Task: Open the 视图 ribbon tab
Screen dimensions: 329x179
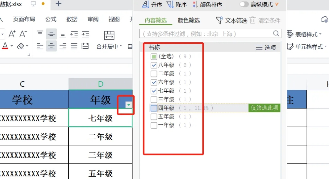Action: point(114,19)
